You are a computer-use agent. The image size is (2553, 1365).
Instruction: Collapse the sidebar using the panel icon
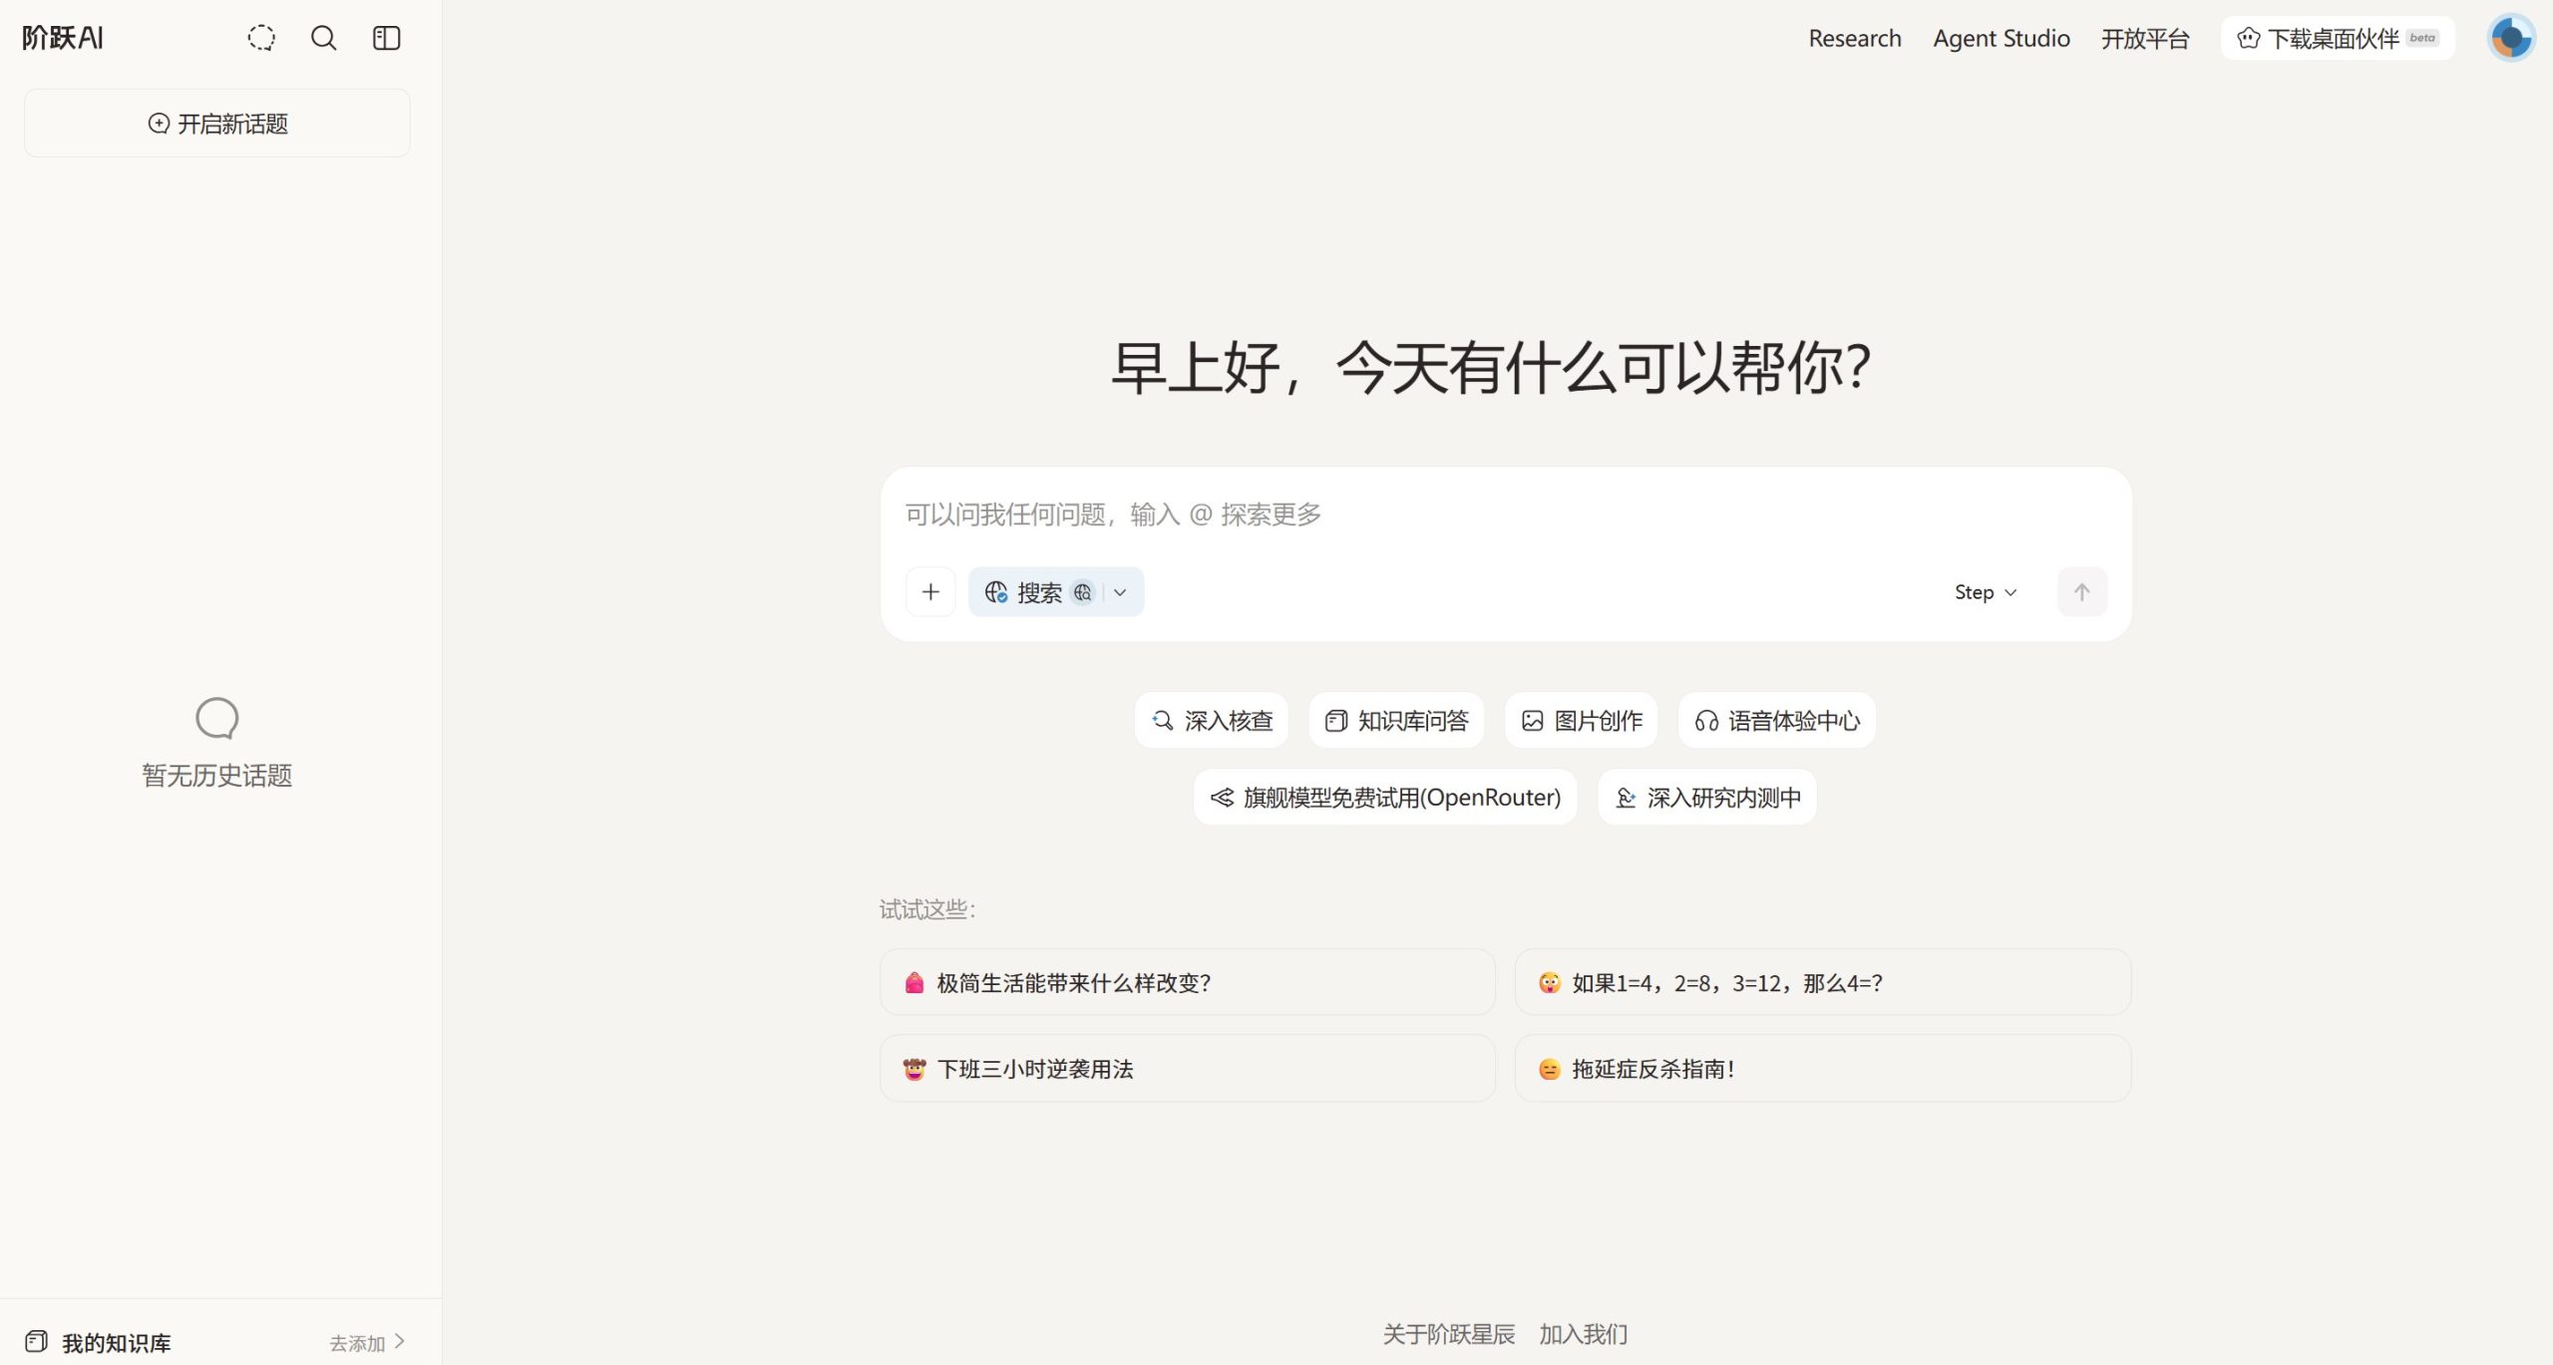coord(386,38)
